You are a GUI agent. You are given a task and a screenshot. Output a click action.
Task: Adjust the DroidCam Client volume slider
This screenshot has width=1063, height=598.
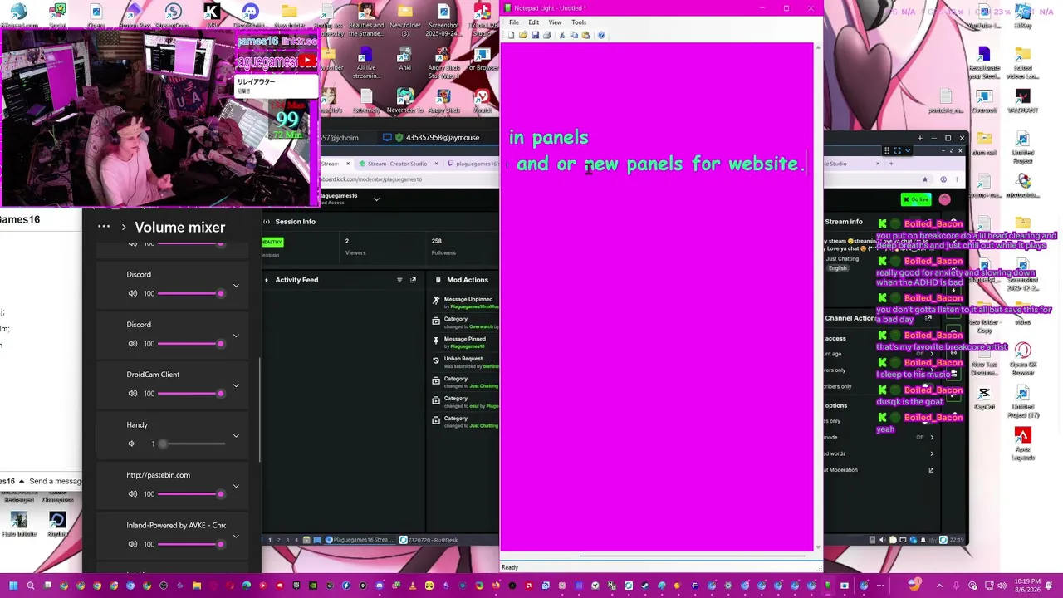point(191,394)
